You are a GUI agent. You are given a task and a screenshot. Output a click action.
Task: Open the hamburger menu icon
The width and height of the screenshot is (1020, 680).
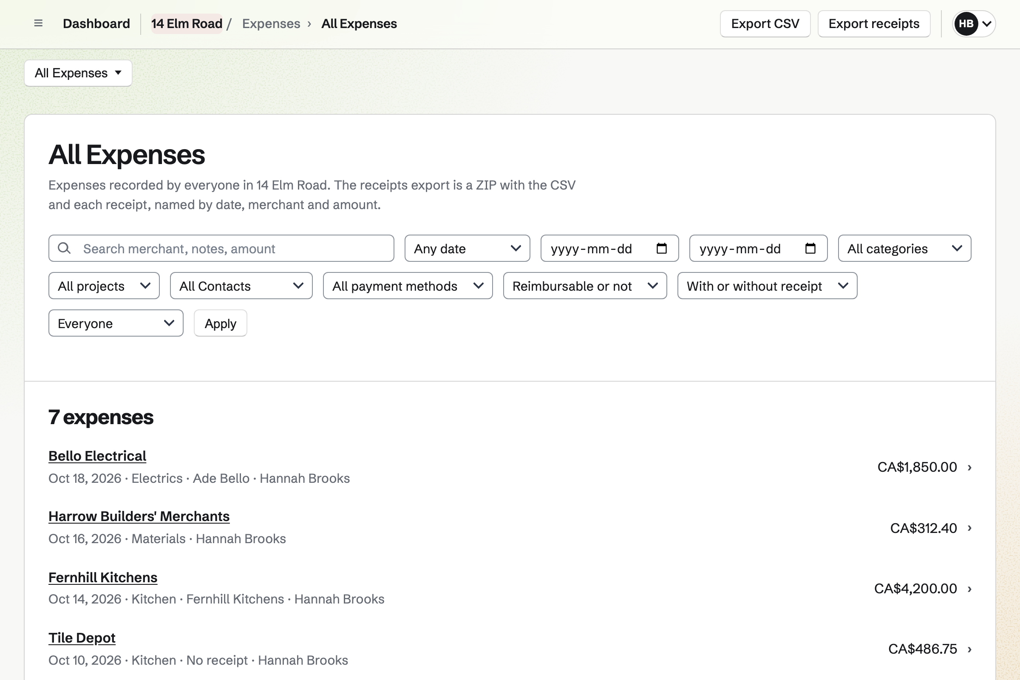pos(38,23)
